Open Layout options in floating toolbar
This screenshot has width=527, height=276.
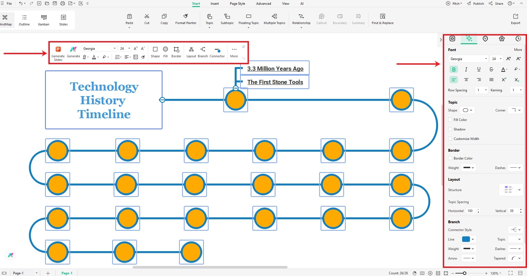(x=191, y=52)
